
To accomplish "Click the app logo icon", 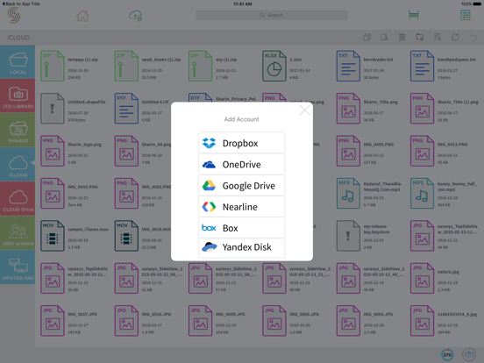I will tap(14, 15).
